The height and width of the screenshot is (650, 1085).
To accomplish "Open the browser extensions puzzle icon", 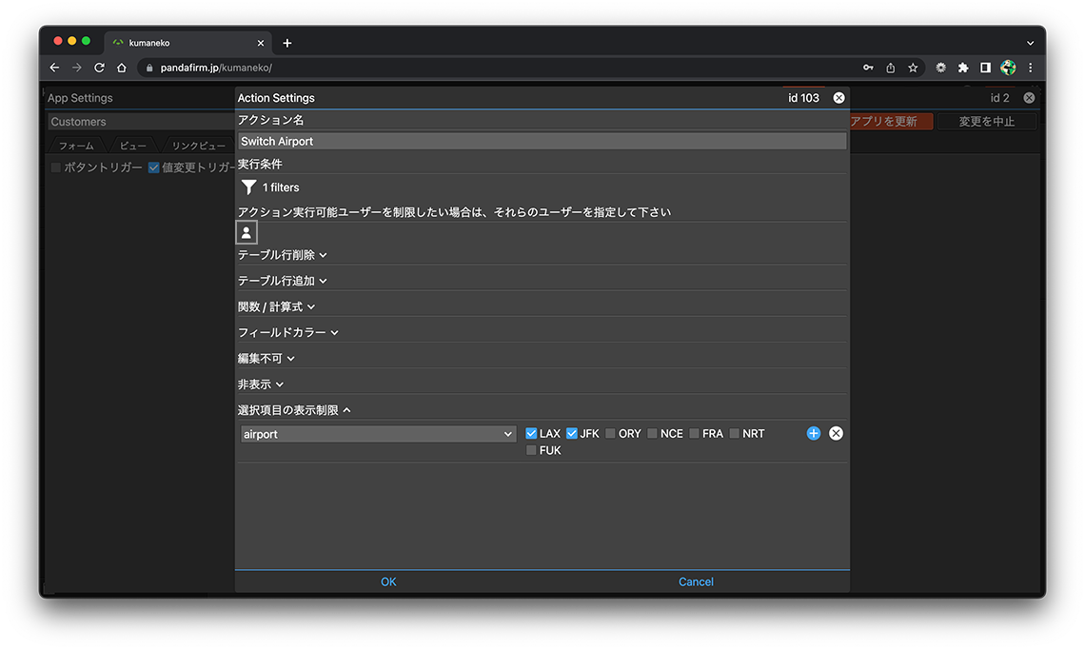I will [x=963, y=68].
